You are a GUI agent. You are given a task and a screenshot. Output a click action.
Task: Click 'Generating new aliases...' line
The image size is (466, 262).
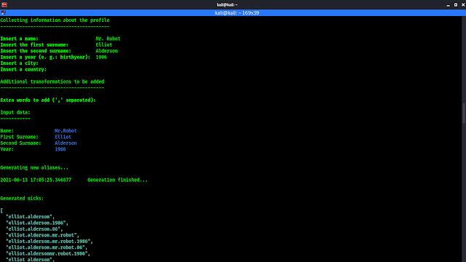click(x=34, y=167)
